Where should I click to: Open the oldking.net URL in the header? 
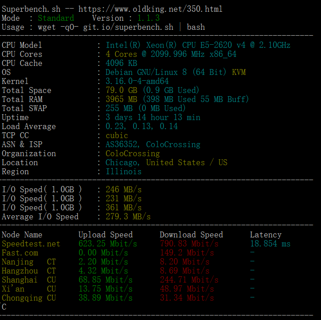(x=150, y=9)
